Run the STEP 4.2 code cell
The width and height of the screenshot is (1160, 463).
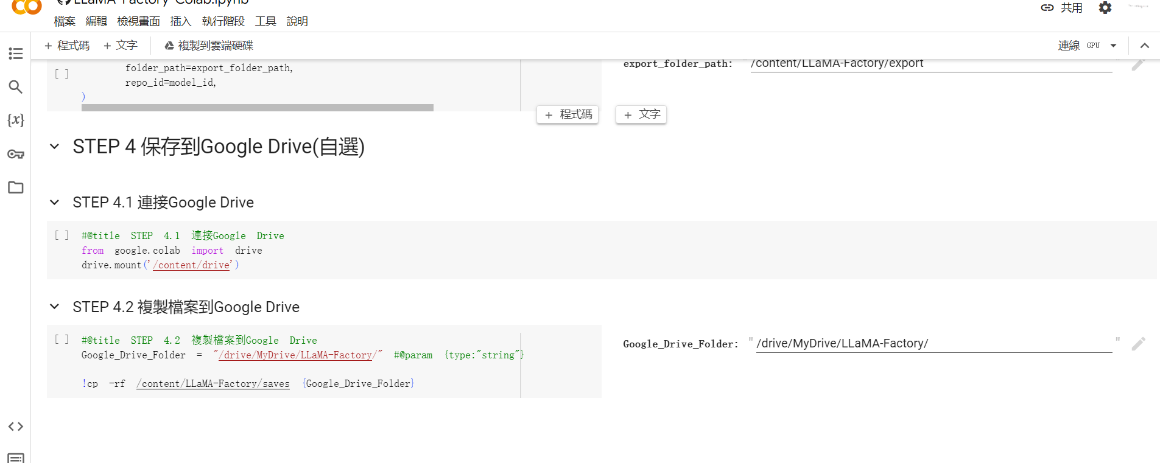(x=62, y=339)
